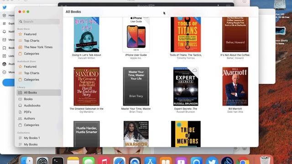Viewport: 292px width, 164px height.
Task: Click author name Apple Inc.
Action: (136, 58)
